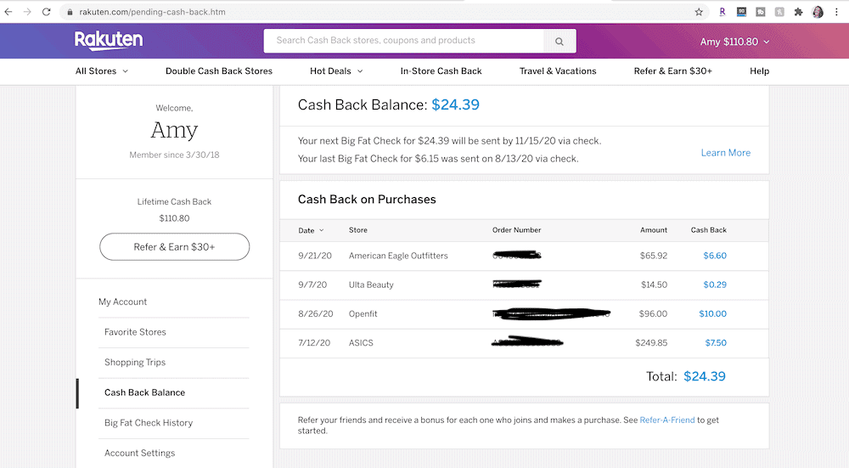
Task: Click the $6.60 cash back amount
Action: pos(715,256)
